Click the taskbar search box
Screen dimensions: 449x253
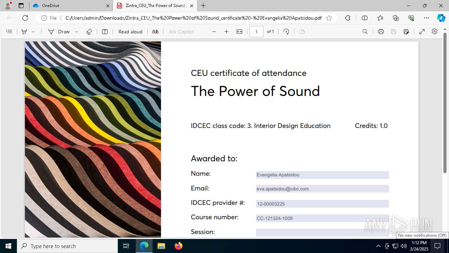click(x=67, y=246)
